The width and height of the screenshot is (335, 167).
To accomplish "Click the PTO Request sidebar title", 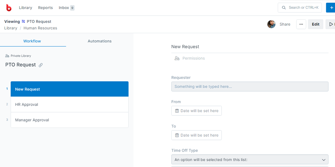I will (x=21, y=65).
